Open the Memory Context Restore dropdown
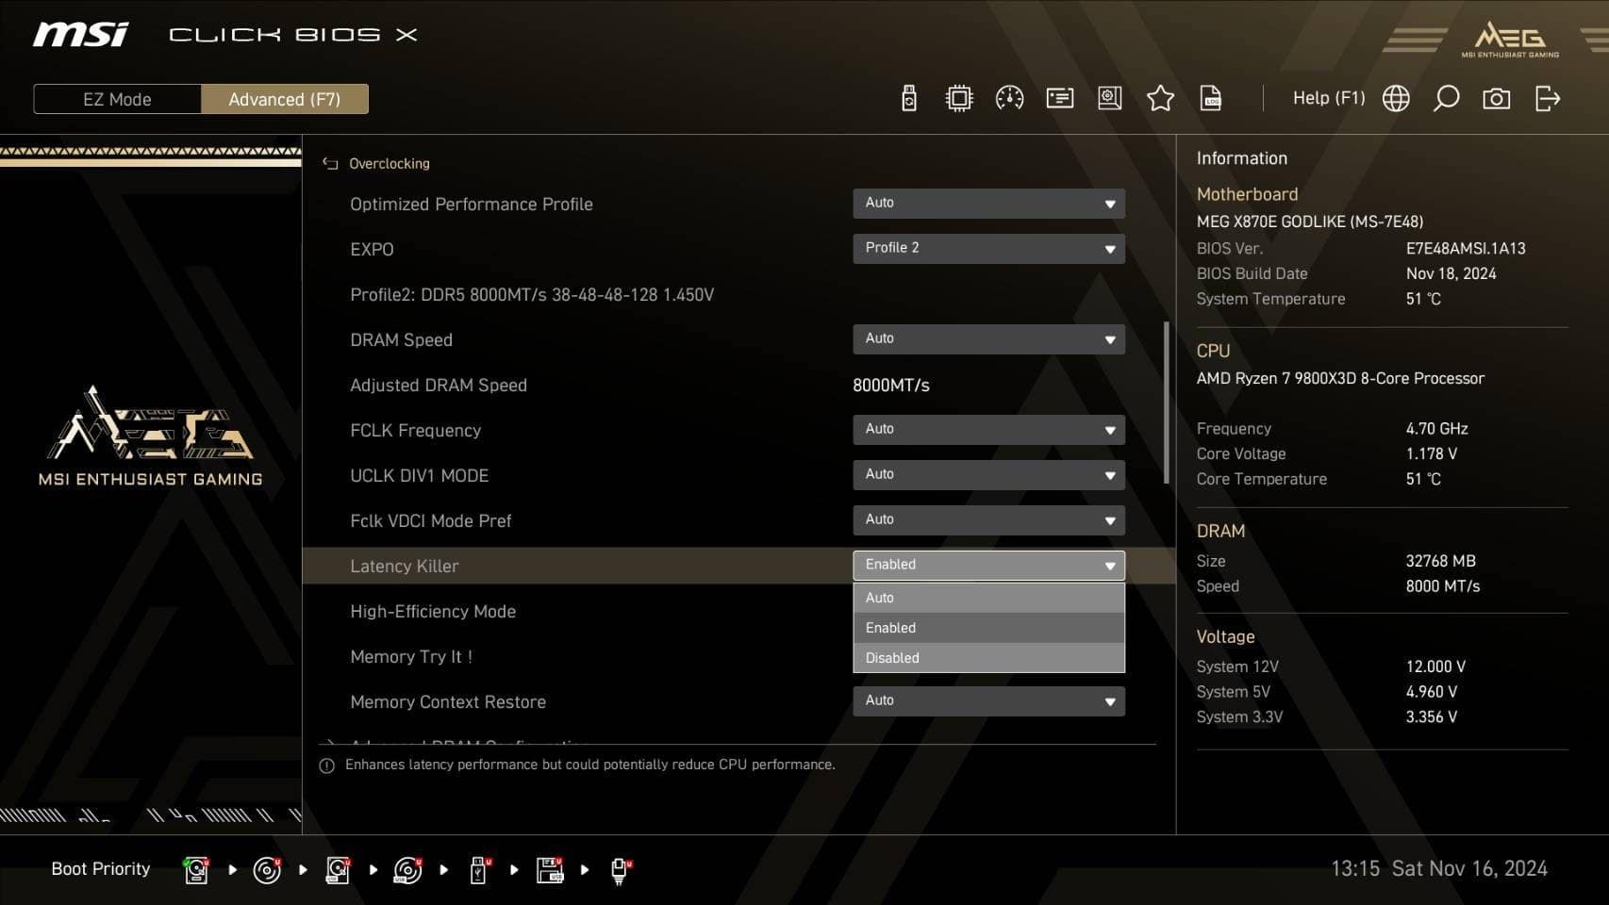 coord(987,700)
